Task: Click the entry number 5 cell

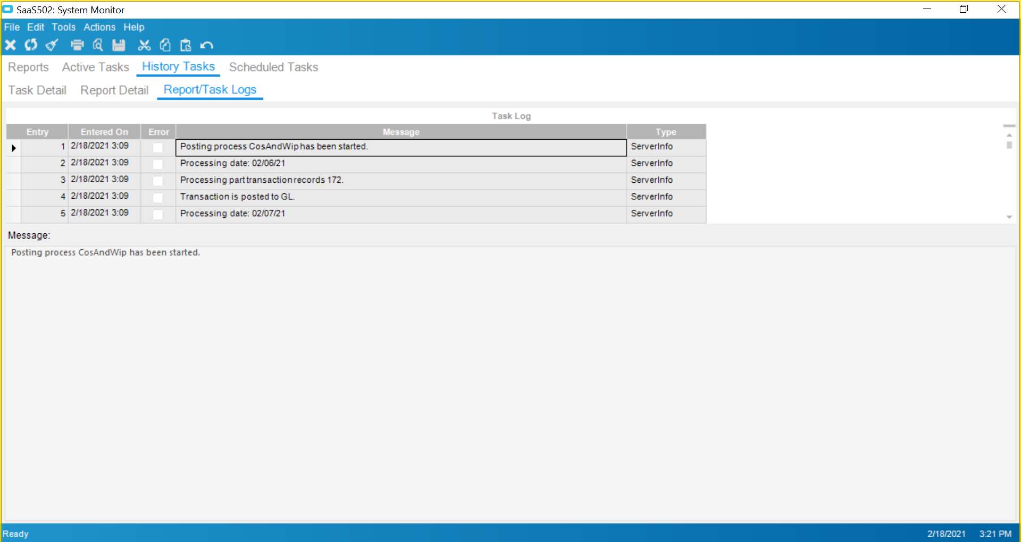Action: [x=45, y=215]
